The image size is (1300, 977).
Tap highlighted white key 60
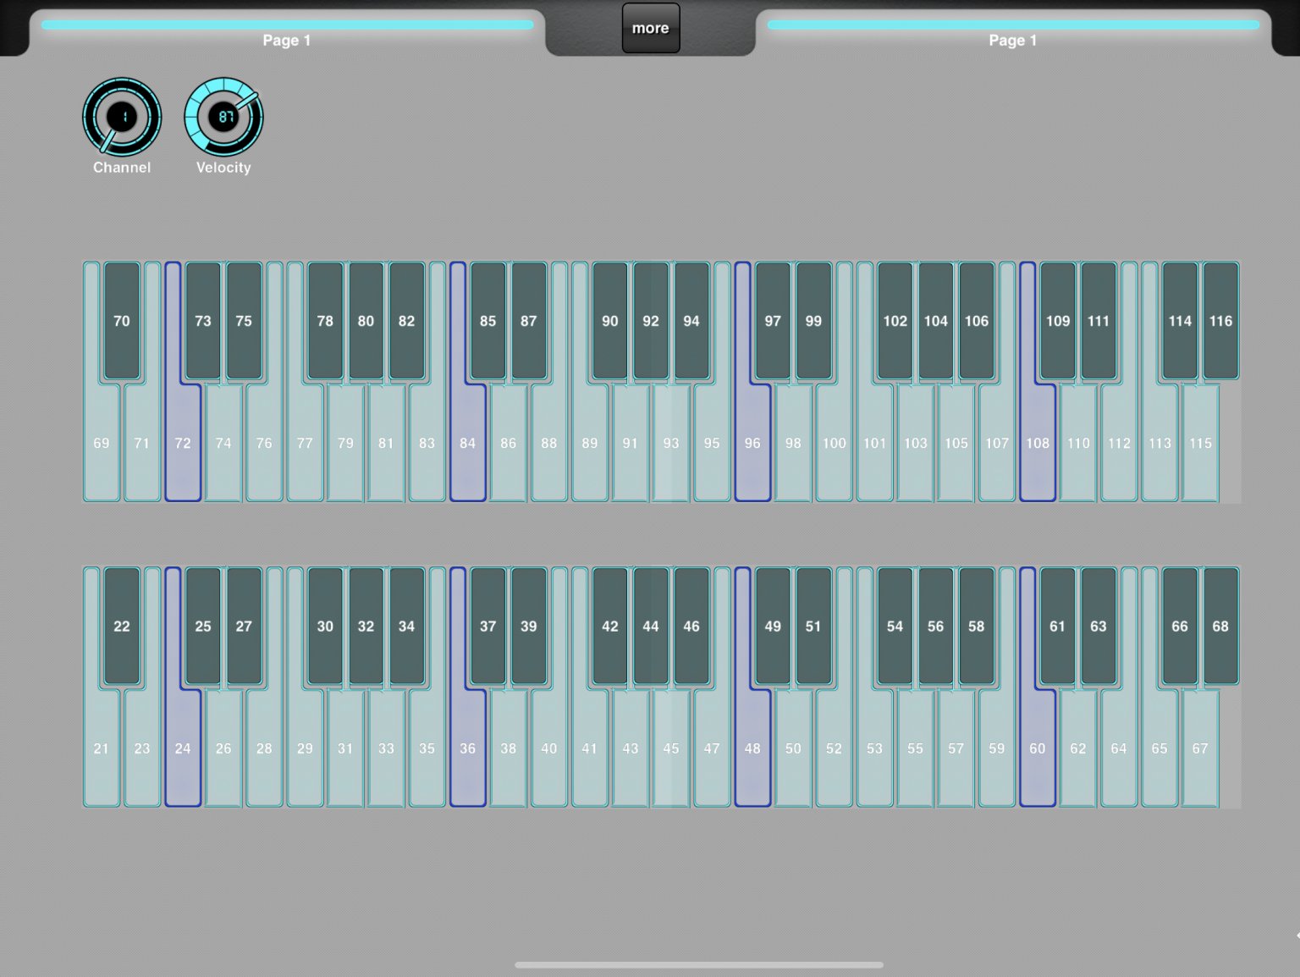pos(1038,748)
